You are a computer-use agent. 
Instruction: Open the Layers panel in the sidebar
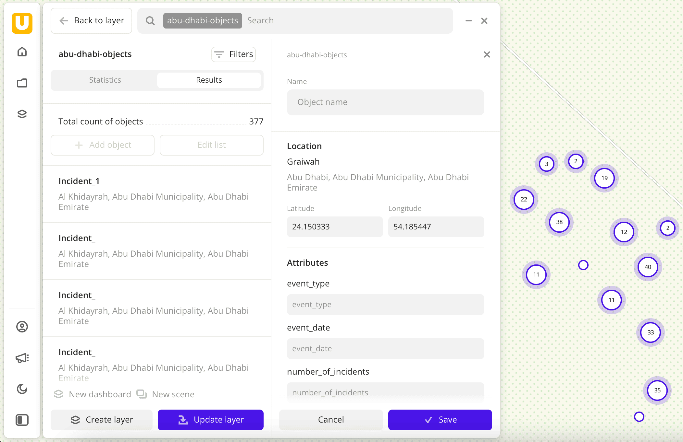click(21, 114)
